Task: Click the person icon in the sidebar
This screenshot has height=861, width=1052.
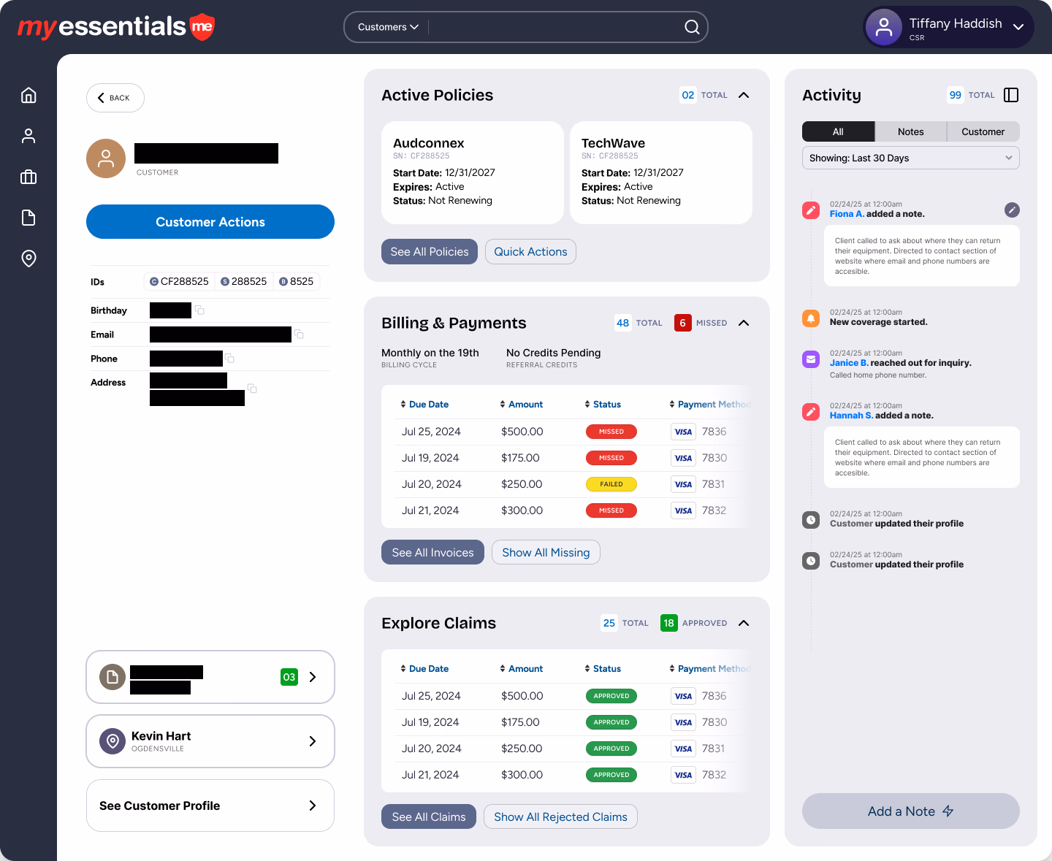Action: (28, 137)
